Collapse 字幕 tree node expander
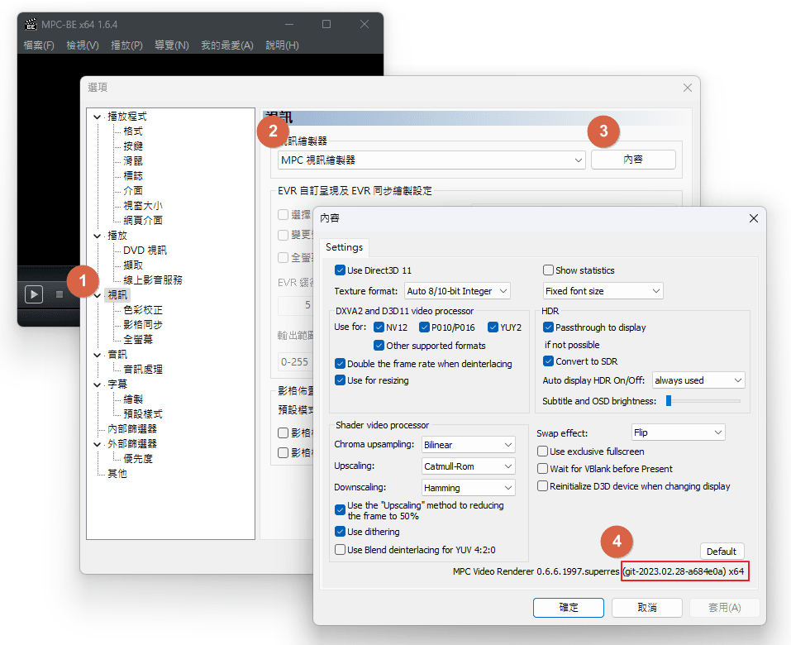Viewport: 791px width, 645px height. click(x=97, y=385)
